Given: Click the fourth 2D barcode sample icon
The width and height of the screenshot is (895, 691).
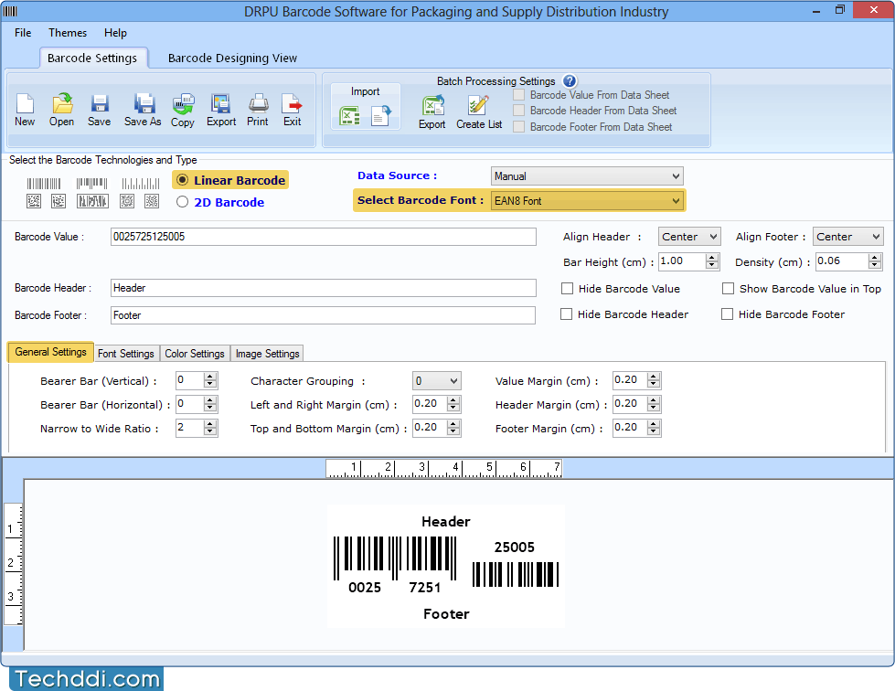Looking at the screenshot, I should pyautogui.click(x=127, y=201).
